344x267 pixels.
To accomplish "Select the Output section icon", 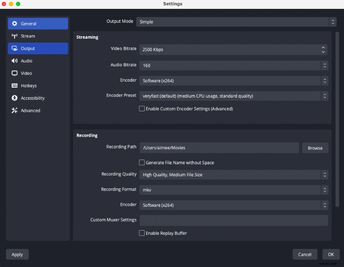I will click(15, 48).
